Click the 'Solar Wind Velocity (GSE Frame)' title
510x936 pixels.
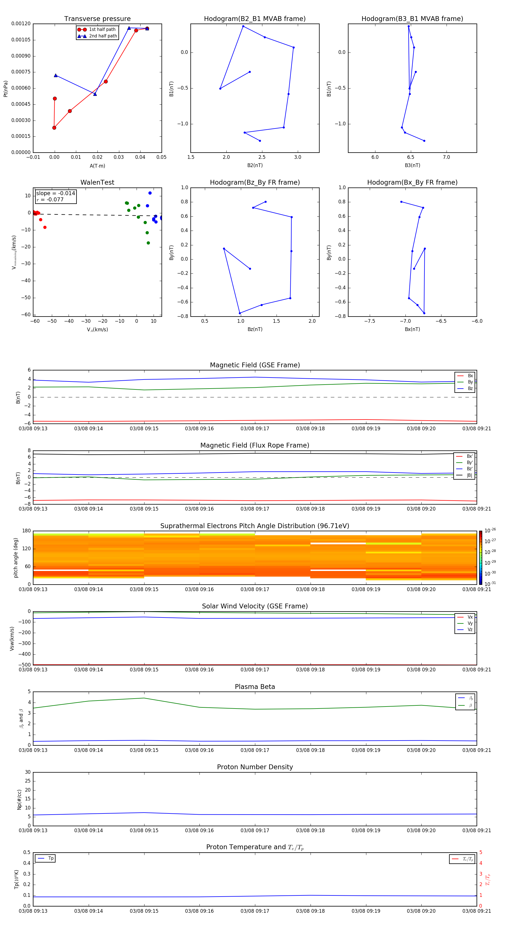pos(255,606)
